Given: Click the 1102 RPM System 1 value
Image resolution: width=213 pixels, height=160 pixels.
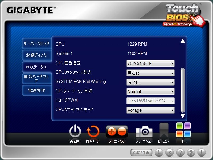Looking at the screenshot, I should tap(137, 53).
